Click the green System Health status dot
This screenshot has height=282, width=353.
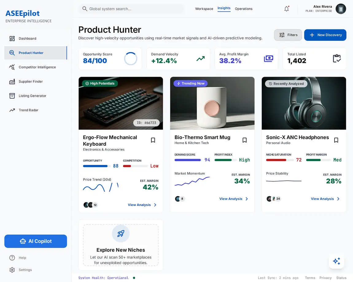tap(134, 278)
